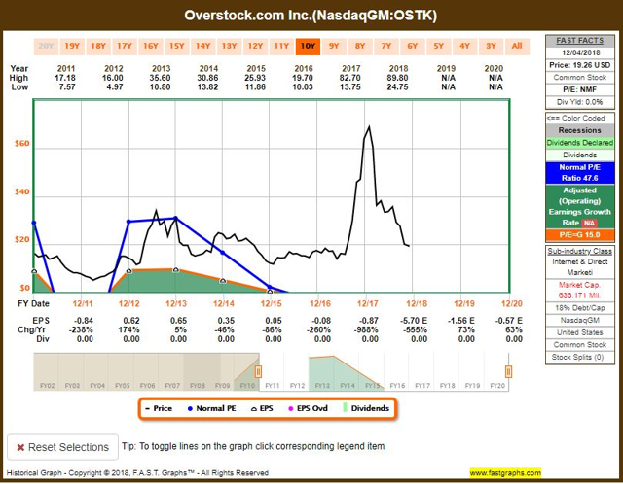Image resolution: width=623 pixels, height=484 pixels.
Task: Click the orange P/E=G 15.0 box
Action: point(580,235)
